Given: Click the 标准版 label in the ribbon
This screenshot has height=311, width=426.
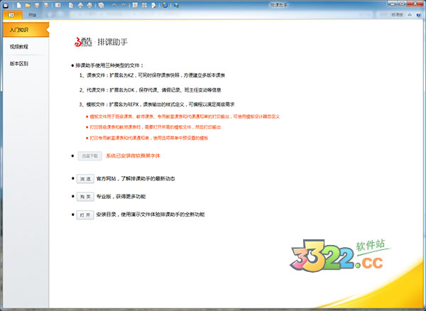Looking at the screenshot, I should click(x=397, y=15).
